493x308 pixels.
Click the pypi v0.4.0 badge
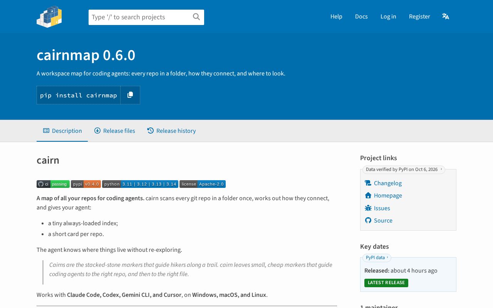pyautogui.click(x=86, y=184)
